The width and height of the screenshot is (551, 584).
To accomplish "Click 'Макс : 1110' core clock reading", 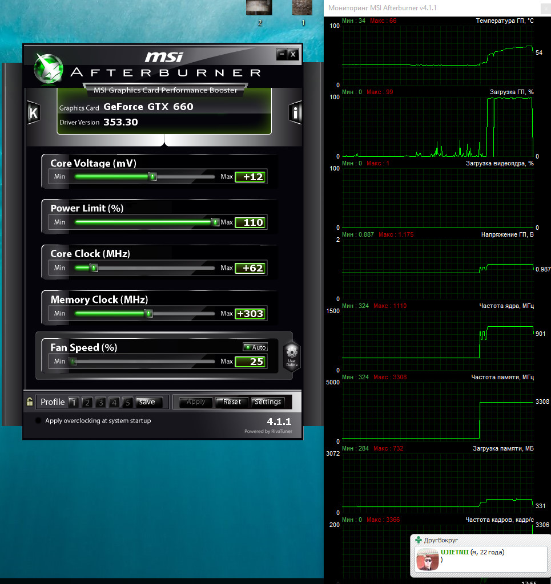I will click(x=390, y=306).
